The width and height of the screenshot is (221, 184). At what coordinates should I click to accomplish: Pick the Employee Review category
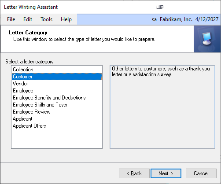57,112
